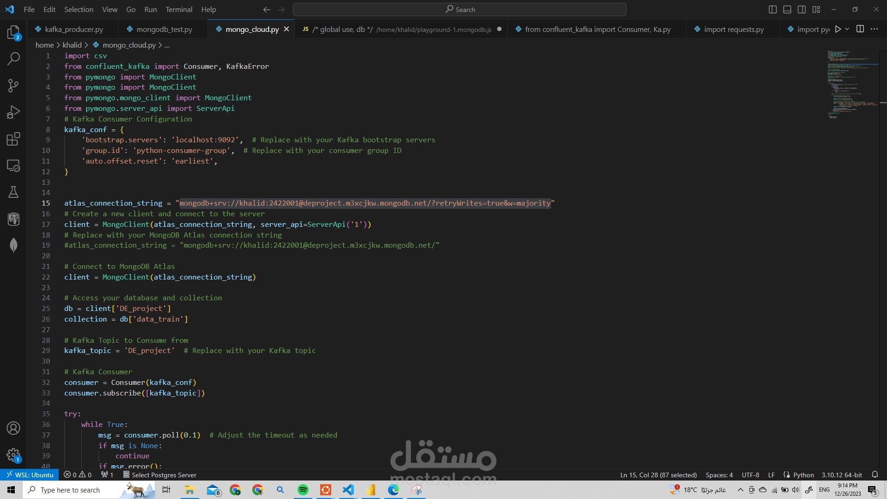Open the Search view in activity bar
The width and height of the screenshot is (887, 499).
click(13, 59)
